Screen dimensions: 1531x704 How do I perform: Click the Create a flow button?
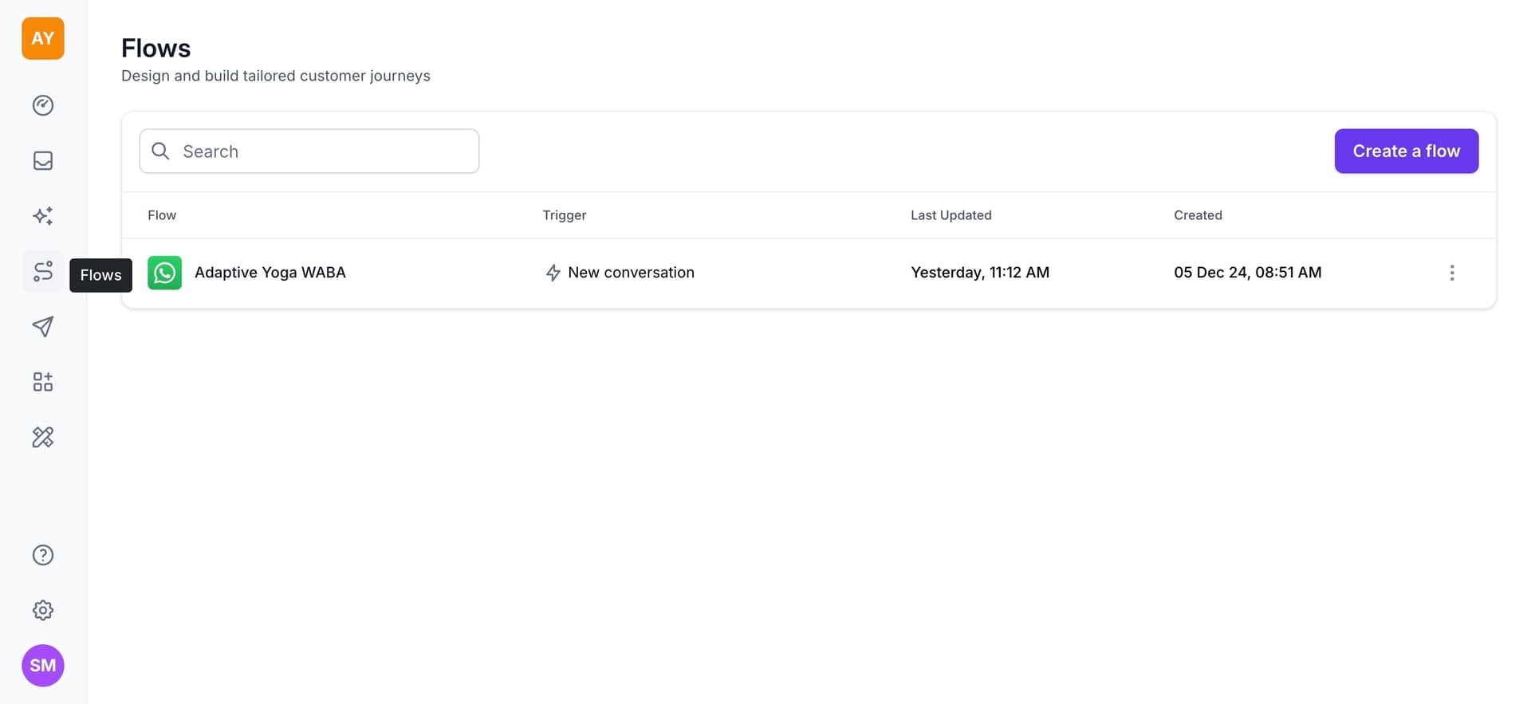tap(1407, 151)
